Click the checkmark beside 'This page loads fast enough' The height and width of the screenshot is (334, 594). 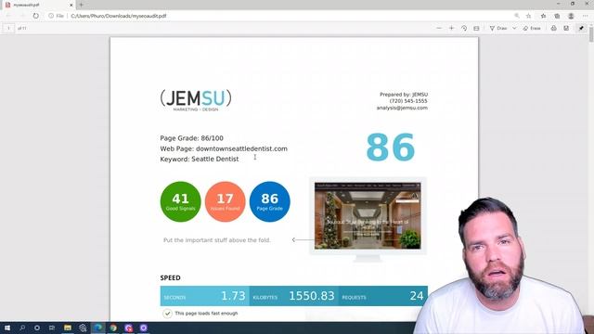(167, 314)
